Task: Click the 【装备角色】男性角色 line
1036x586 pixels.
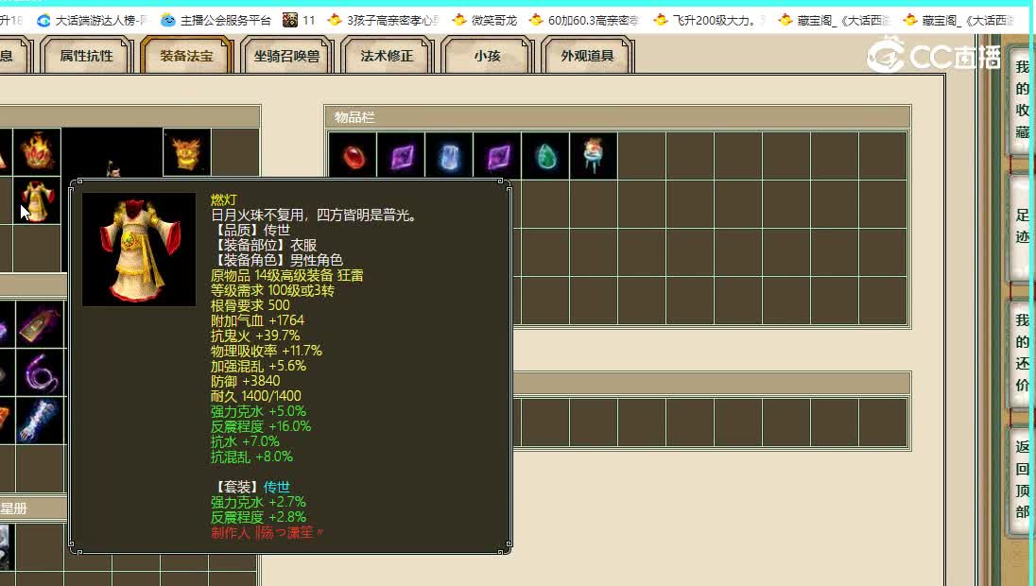Action: [x=278, y=260]
